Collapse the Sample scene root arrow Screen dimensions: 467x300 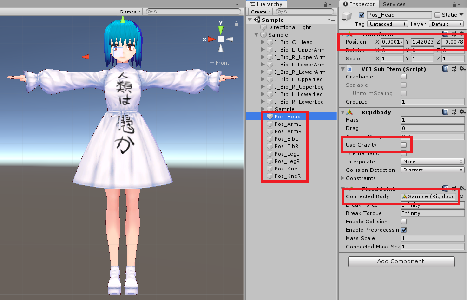(250, 20)
